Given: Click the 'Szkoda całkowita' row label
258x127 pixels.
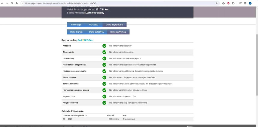Looking at the screenshot, I should coord(71,84).
